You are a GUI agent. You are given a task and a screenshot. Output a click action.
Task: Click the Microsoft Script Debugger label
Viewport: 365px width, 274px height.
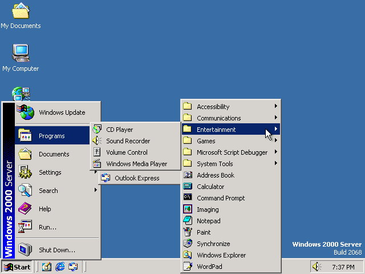[x=232, y=152]
